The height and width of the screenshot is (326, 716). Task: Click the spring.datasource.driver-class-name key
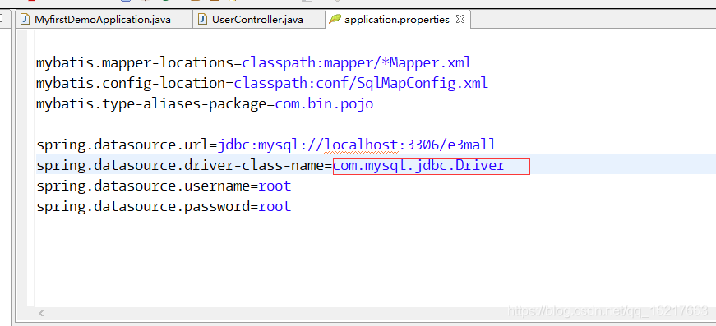(x=180, y=166)
